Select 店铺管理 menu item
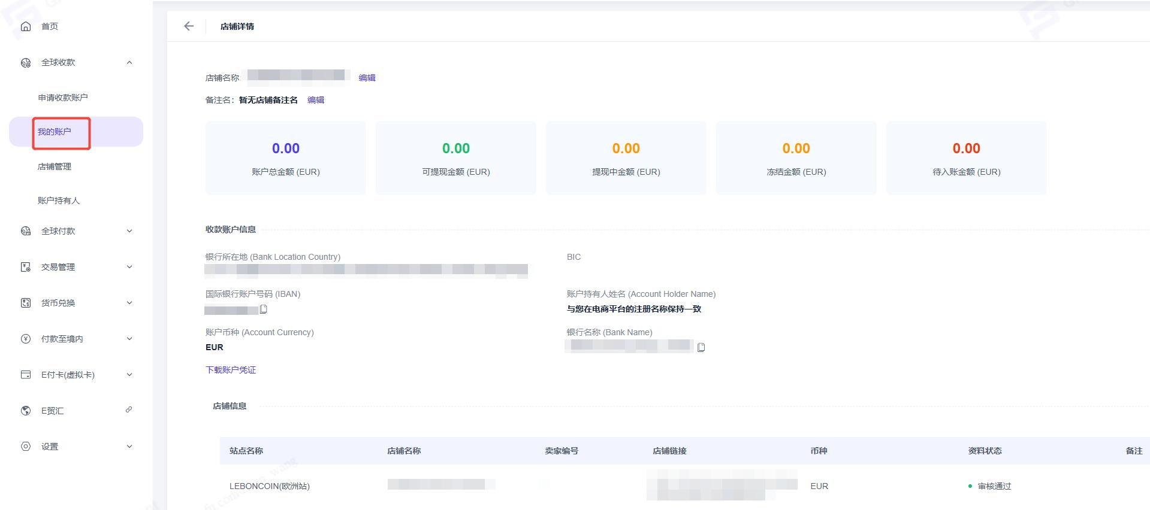The width and height of the screenshot is (1150, 510). coord(55,166)
